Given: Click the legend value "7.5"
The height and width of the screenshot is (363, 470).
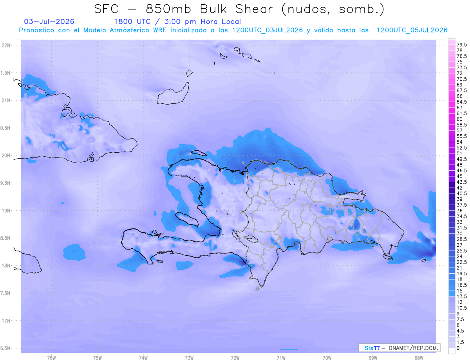Looking at the screenshot, I should tap(461, 319).
